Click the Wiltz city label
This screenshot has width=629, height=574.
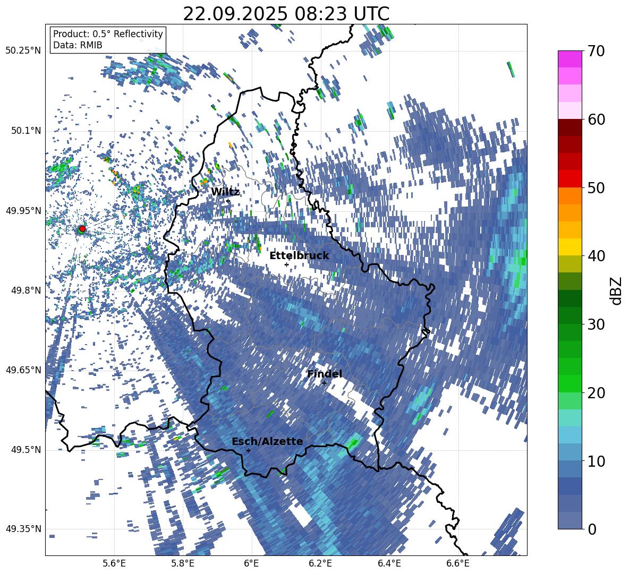[225, 192]
